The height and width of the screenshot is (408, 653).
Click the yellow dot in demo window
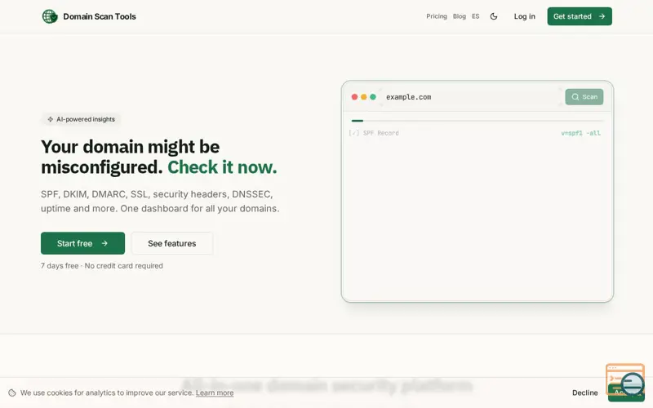click(363, 97)
